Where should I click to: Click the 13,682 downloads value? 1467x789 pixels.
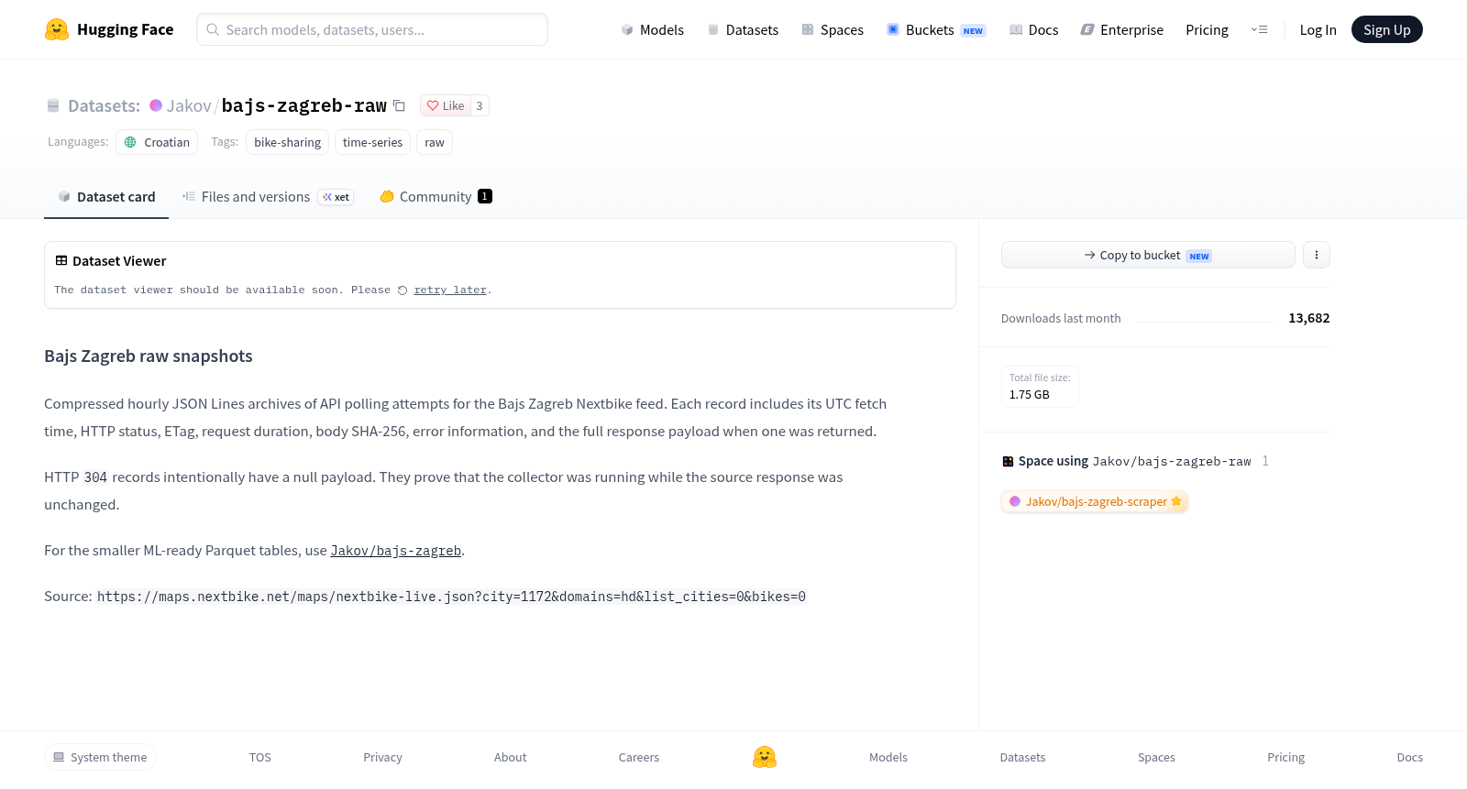tap(1309, 318)
